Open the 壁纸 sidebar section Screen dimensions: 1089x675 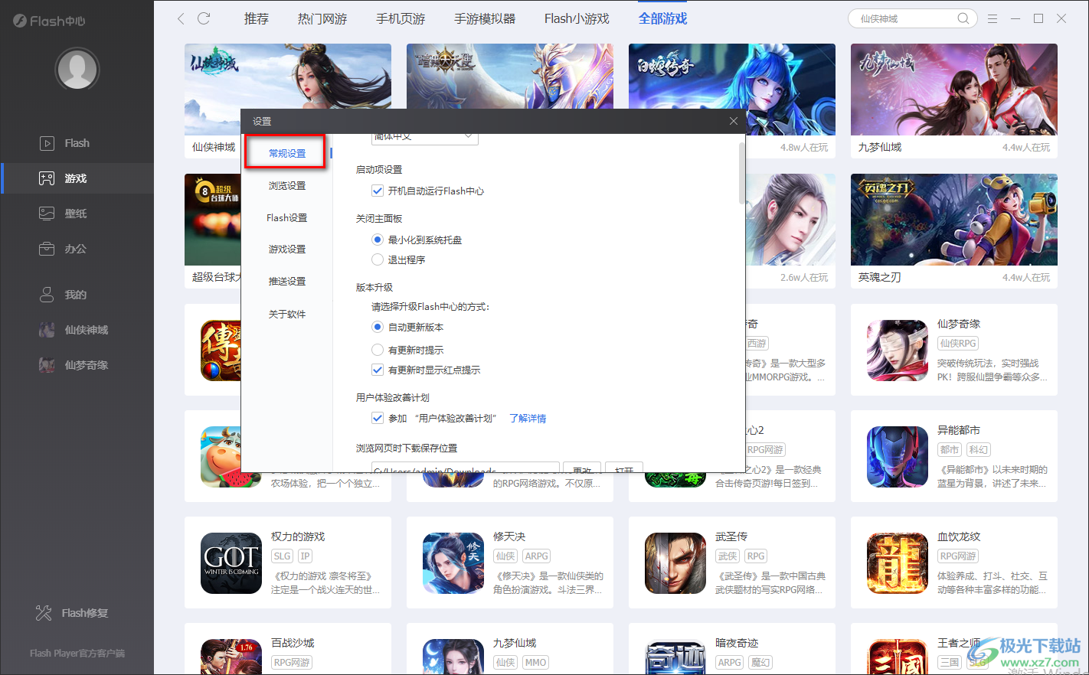pyautogui.click(x=77, y=214)
